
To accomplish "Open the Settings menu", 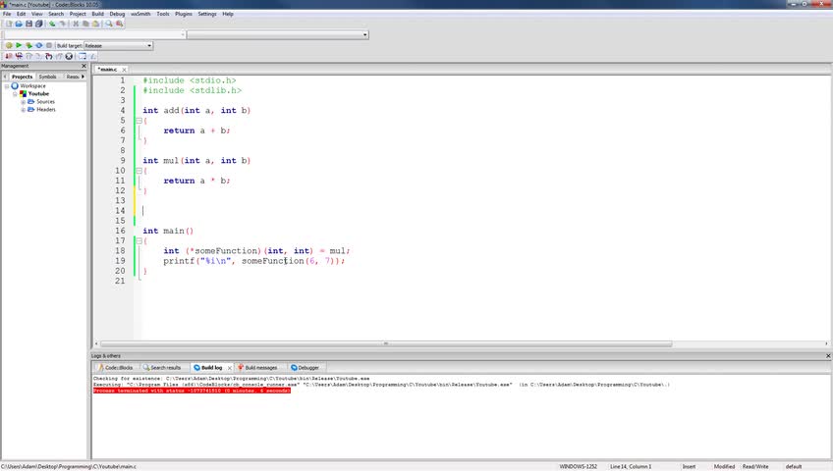I will [207, 14].
